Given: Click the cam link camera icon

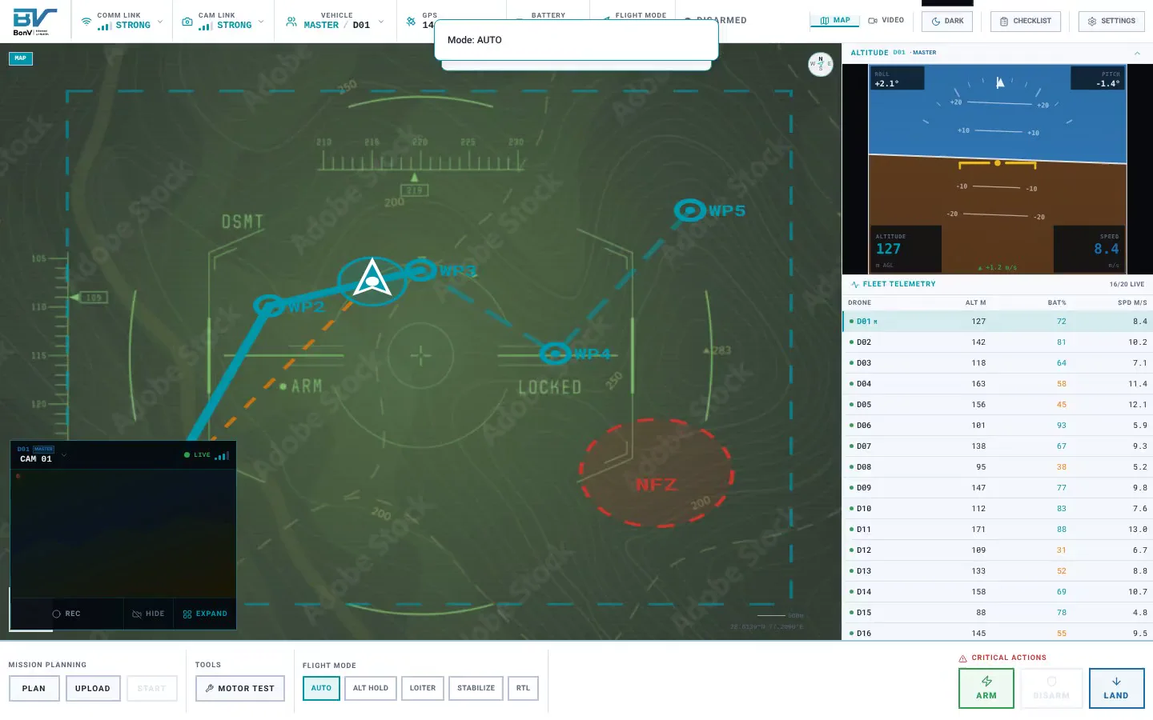Looking at the screenshot, I should pyautogui.click(x=187, y=22).
